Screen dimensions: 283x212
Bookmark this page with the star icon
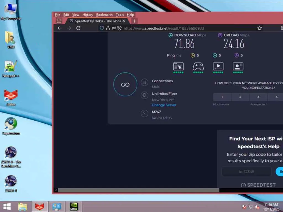pos(260,28)
